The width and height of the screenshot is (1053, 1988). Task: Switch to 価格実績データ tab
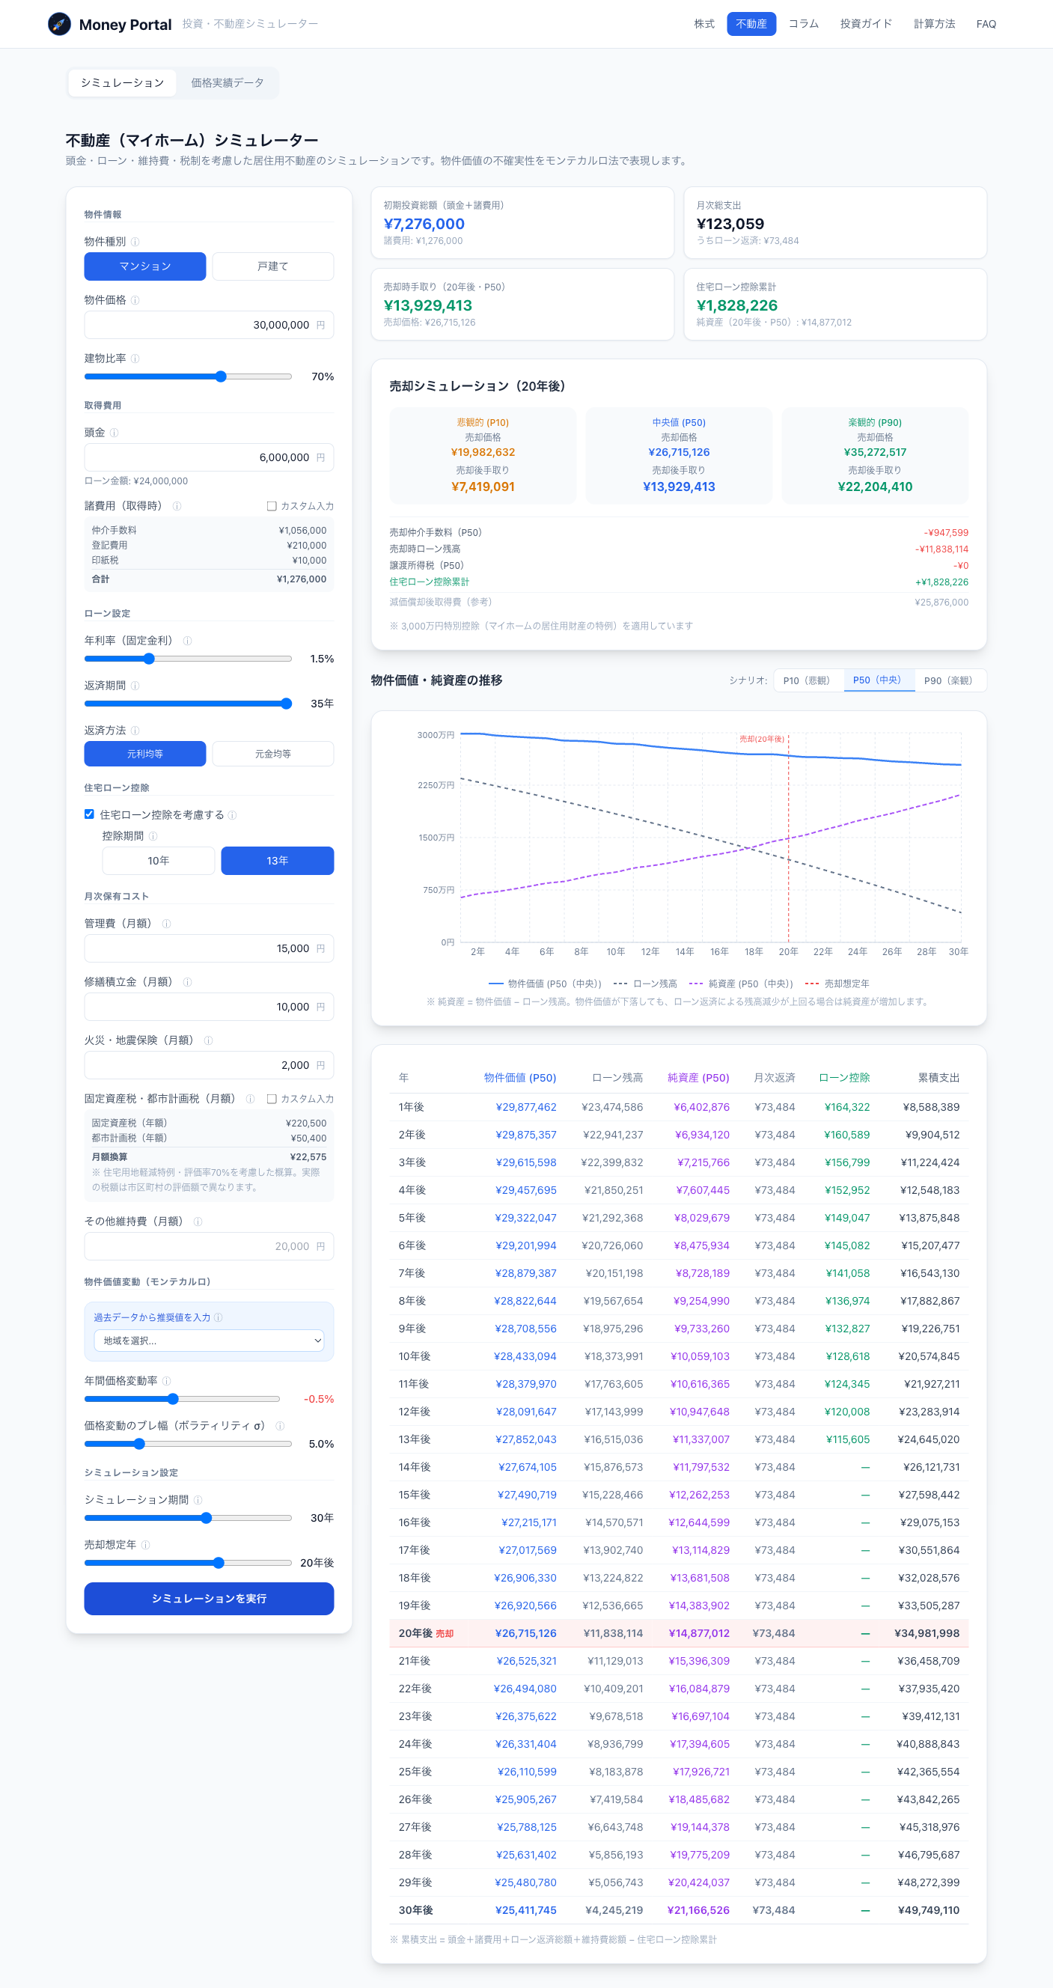228,82
